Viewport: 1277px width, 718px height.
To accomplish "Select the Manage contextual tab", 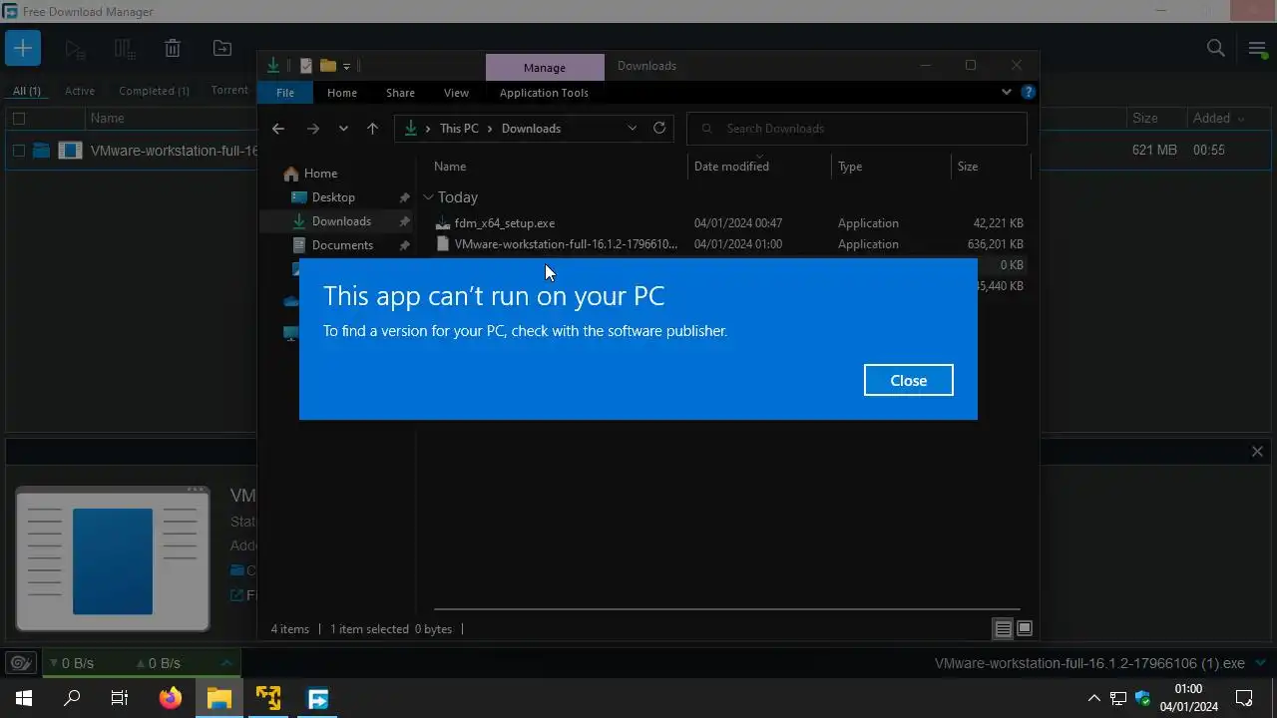I will [x=545, y=67].
